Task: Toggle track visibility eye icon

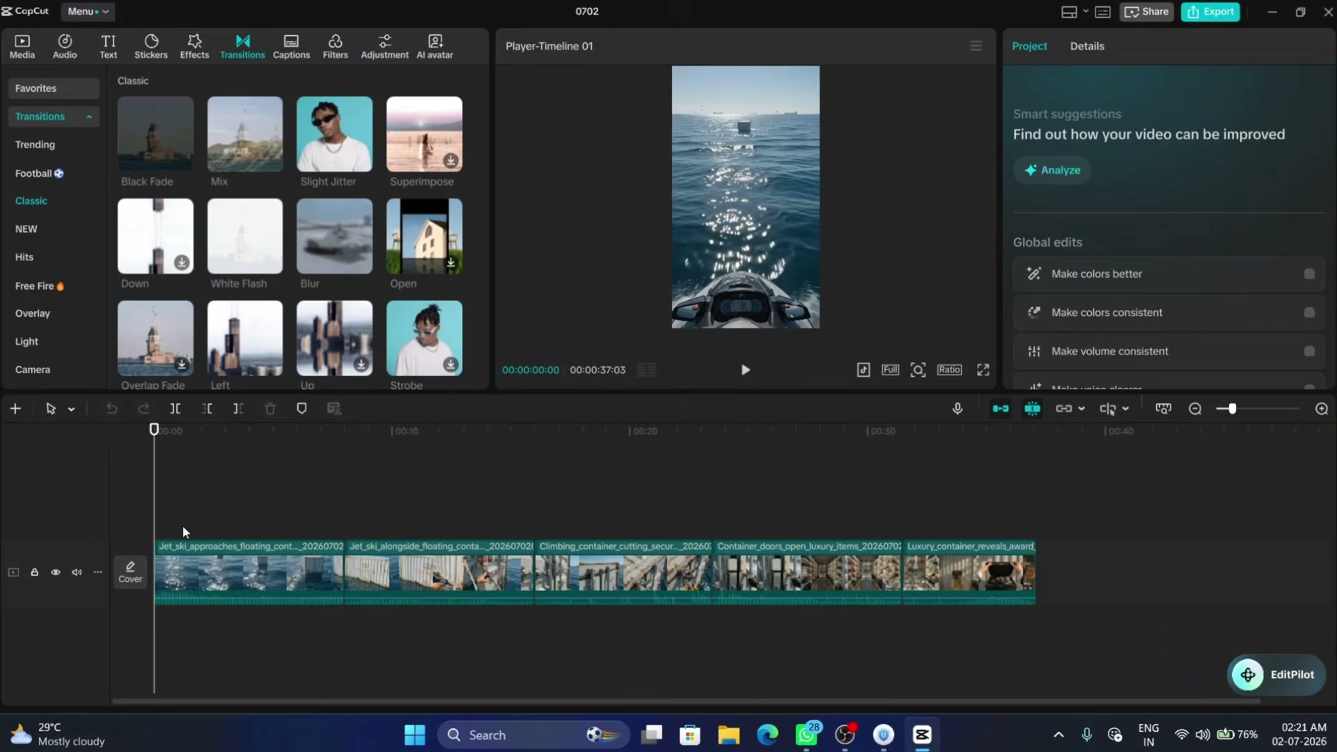Action: (56, 572)
